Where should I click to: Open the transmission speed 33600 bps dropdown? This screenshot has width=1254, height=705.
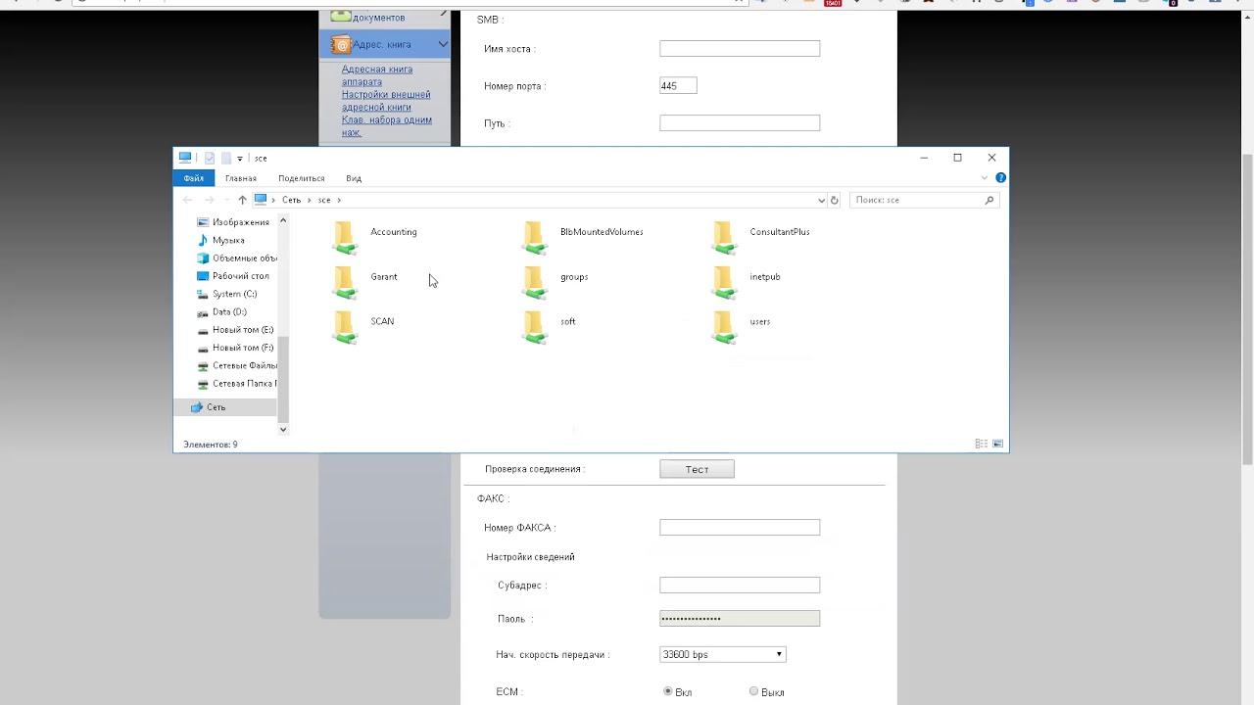[x=723, y=654]
